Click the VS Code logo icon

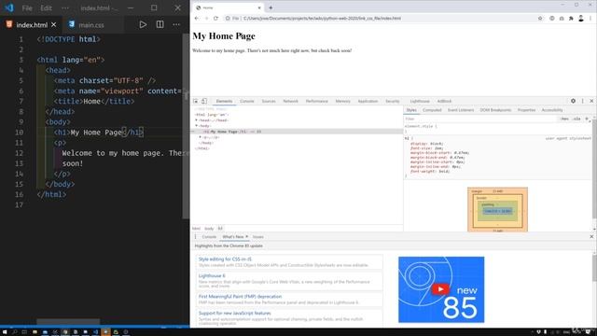[9, 7]
